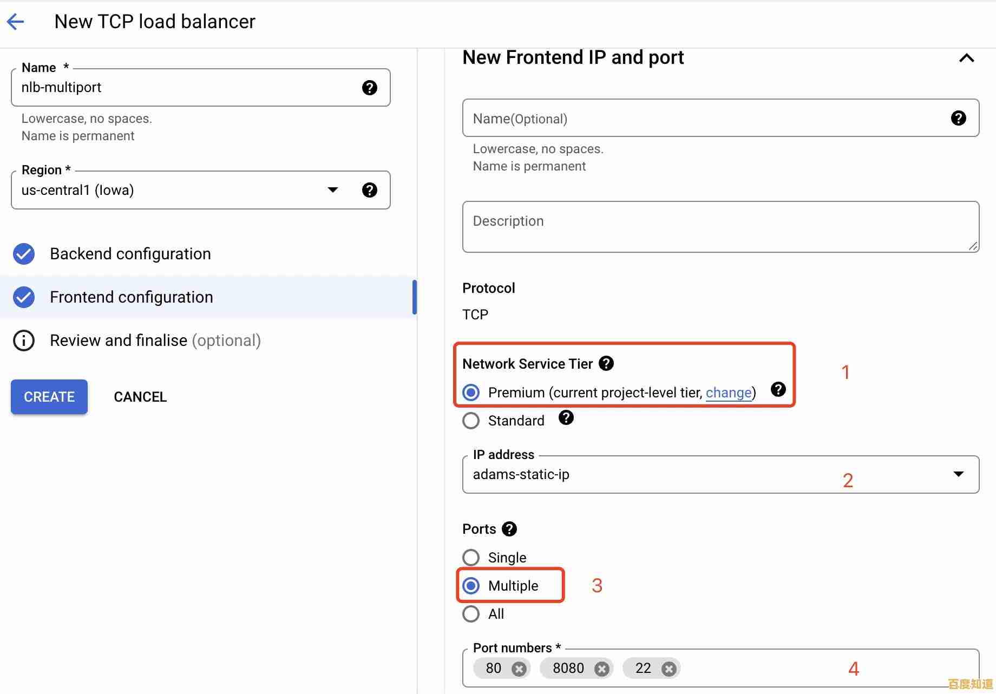Remove port 8080 chip
The width and height of the screenshot is (996, 694).
click(601, 669)
